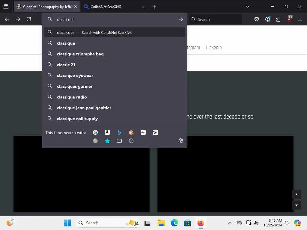The height and width of the screenshot is (230, 307).
Task: Search this time with eBay icon
Action: point(143,132)
